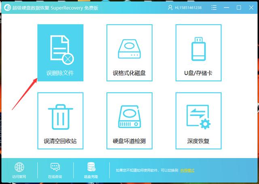Select the 误删除文件 deleted file recovery tile

[x=60, y=53]
